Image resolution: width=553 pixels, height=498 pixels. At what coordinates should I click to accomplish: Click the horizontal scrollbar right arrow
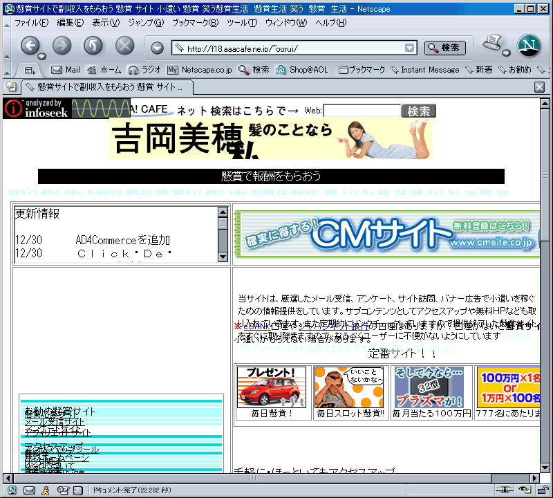[x=535, y=478]
